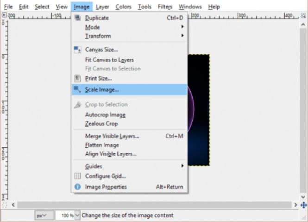The image size is (308, 222).
Task: Open the File menu
Action: tap(8, 7)
